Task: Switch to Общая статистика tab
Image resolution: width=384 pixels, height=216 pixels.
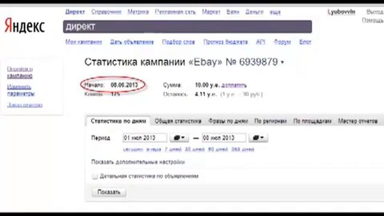Action: tap(178, 121)
